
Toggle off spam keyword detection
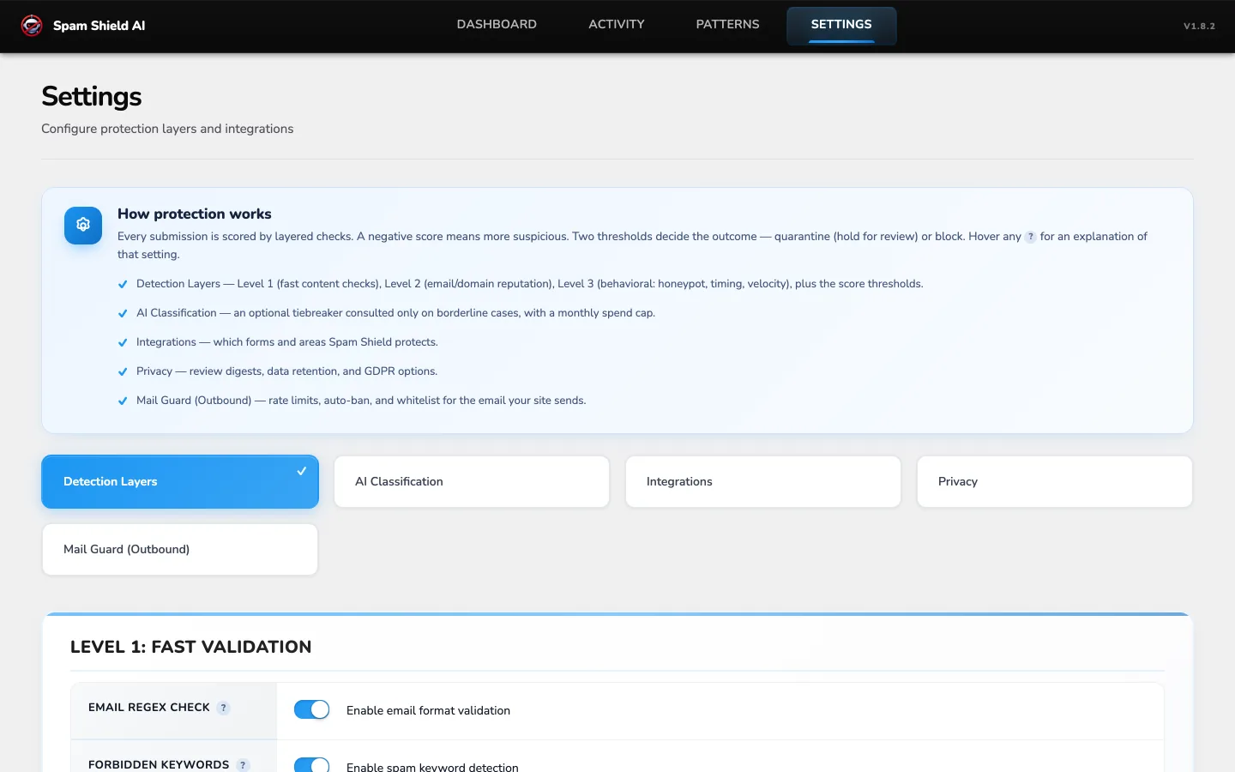click(311, 765)
